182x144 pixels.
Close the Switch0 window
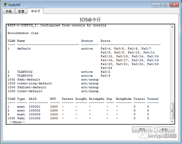174,5
